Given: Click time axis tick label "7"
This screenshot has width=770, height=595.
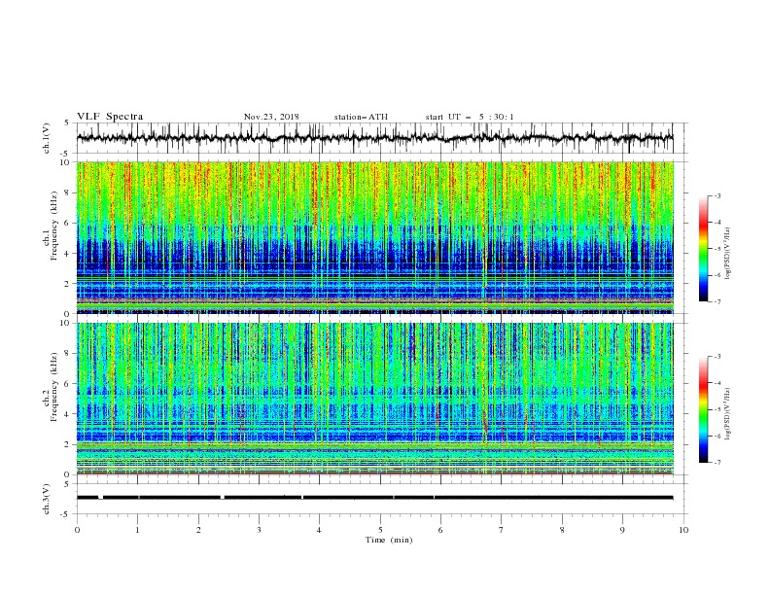Looking at the screenshot, I should [x=502, y=530].
